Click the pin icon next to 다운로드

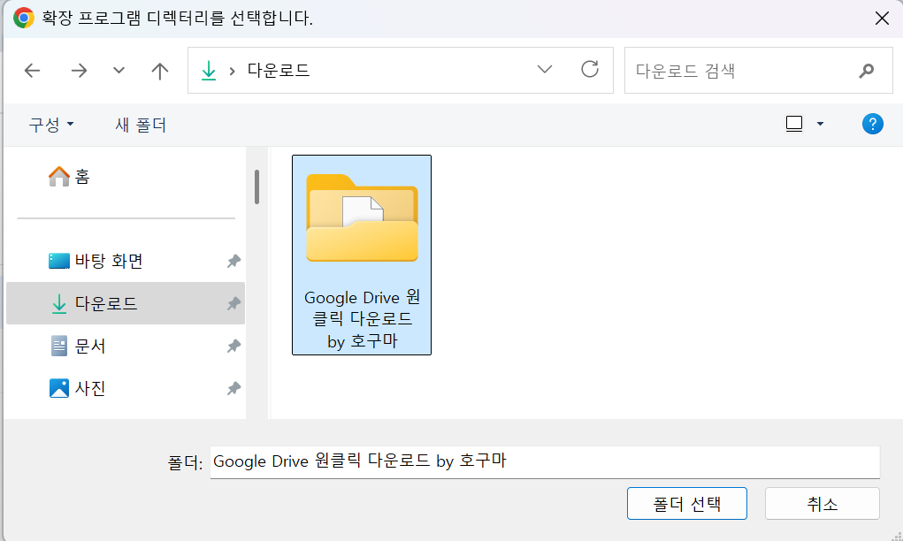[233, 303]
